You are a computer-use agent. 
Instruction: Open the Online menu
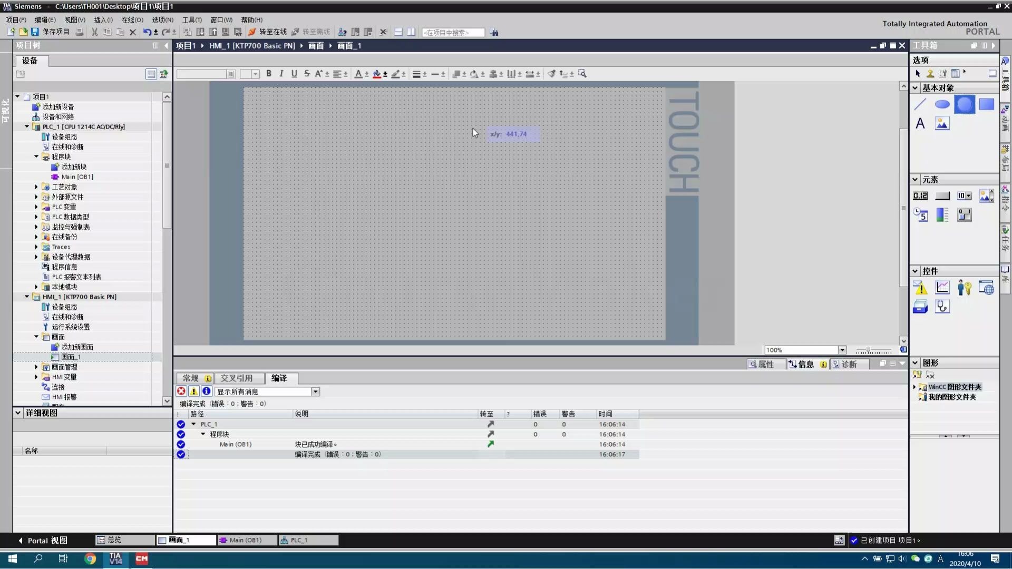click(132, 20)
